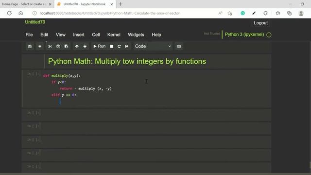Open the Edit menu
Viewport: 311px width, 175px height.
pos(44,35)
